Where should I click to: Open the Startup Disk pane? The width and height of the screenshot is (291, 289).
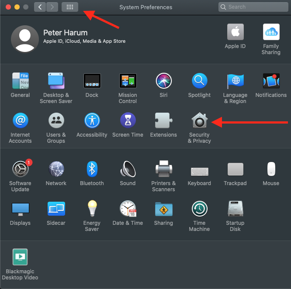235,209
